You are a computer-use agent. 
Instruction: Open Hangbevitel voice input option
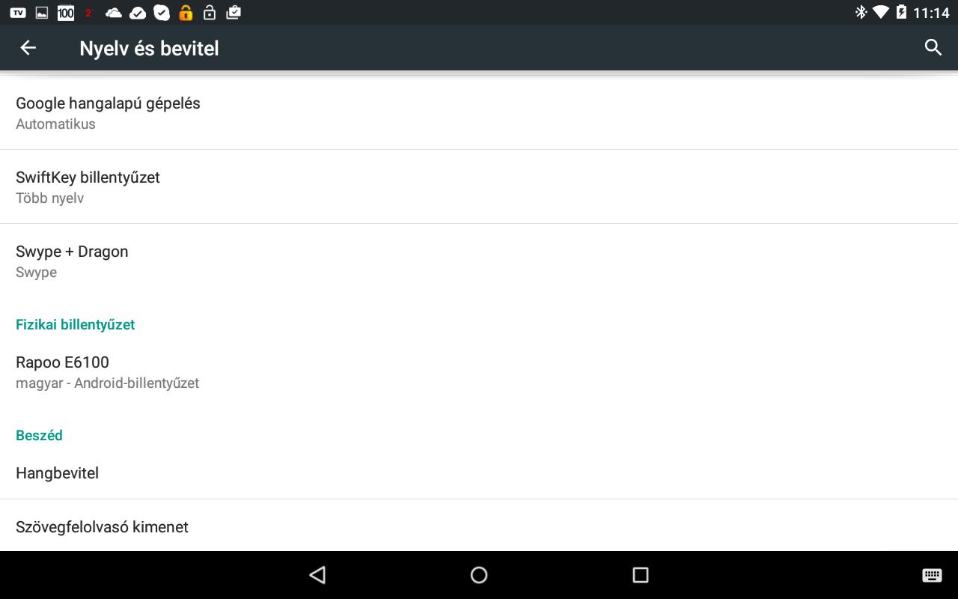click(479, 472)
